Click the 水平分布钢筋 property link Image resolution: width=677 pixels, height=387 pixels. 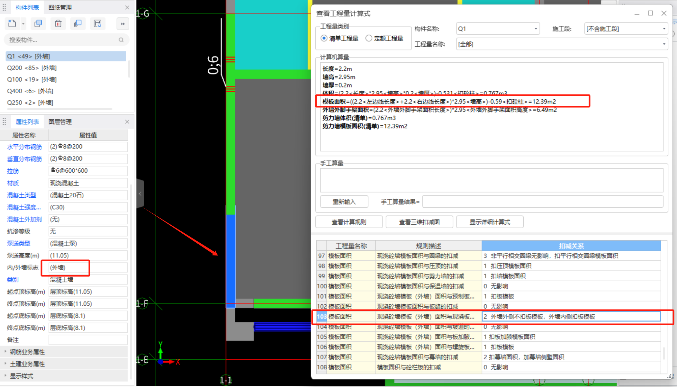[24, 147]
